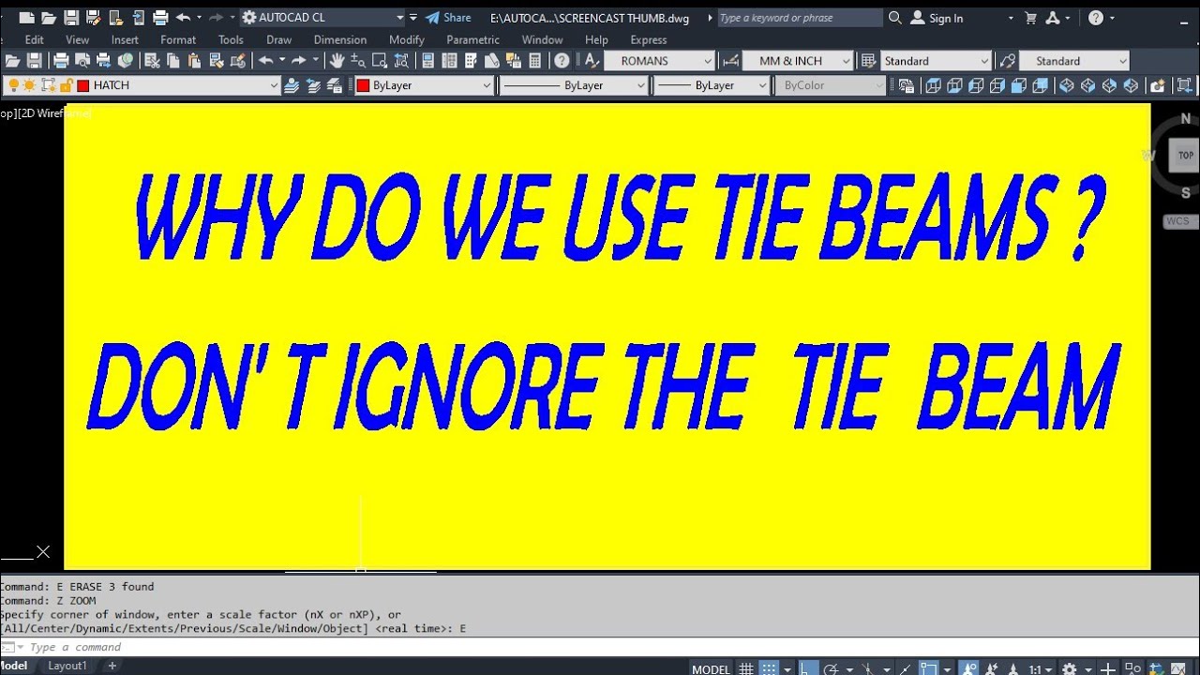Viewport: 1200px width, 675px height.
Task: Open the Express menu
Action: coord(649,39)
